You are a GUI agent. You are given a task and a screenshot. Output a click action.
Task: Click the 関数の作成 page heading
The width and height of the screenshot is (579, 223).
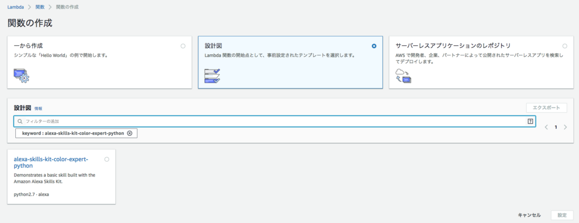(x=30, y=23)
